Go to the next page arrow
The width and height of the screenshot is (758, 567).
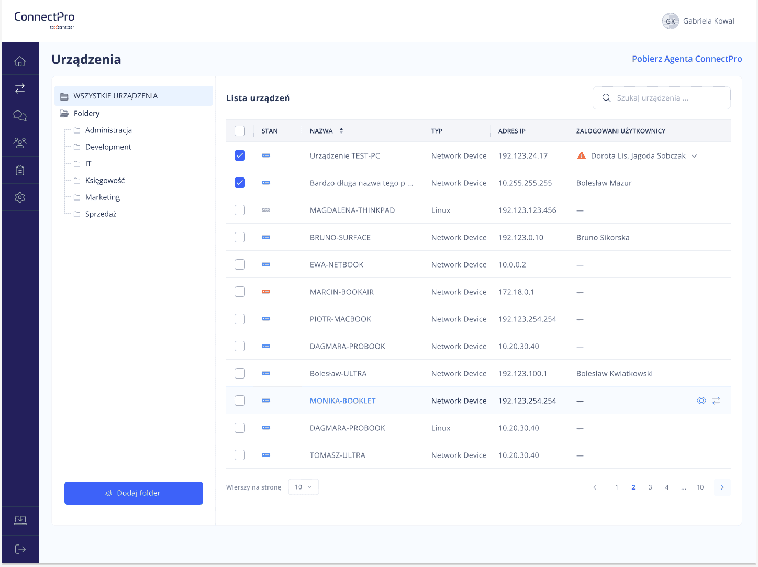pyautogui.click(x=722, y=487)
